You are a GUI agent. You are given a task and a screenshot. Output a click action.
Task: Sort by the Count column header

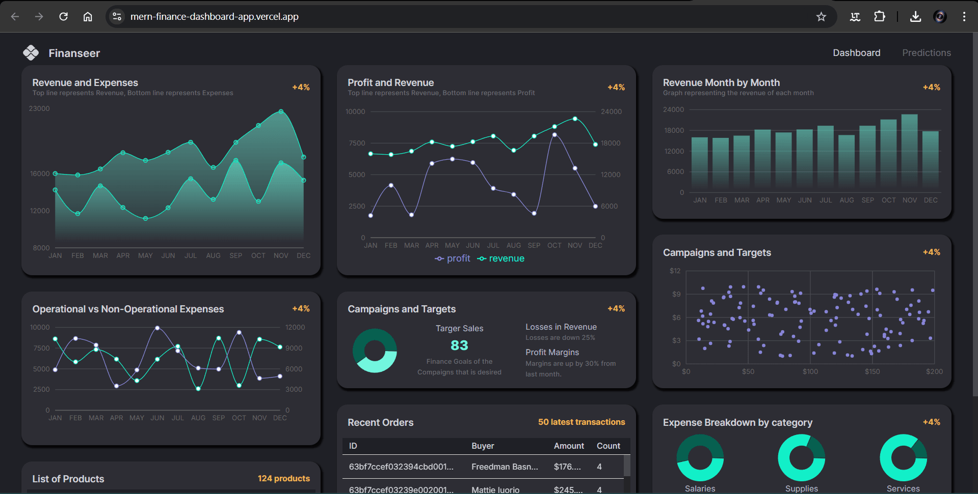(609, 446)
